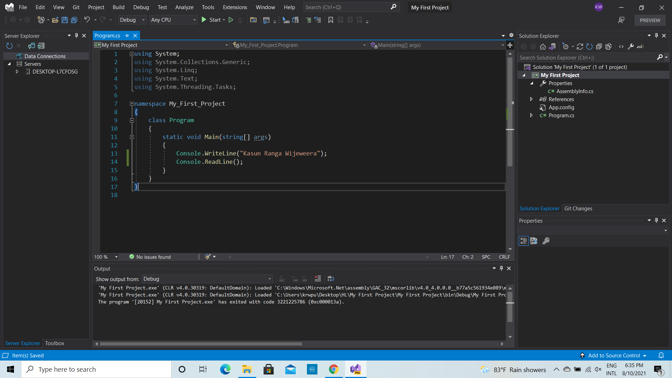Click the Undo icon in the toolbar

pyautogui.click(x=87, y=20)
